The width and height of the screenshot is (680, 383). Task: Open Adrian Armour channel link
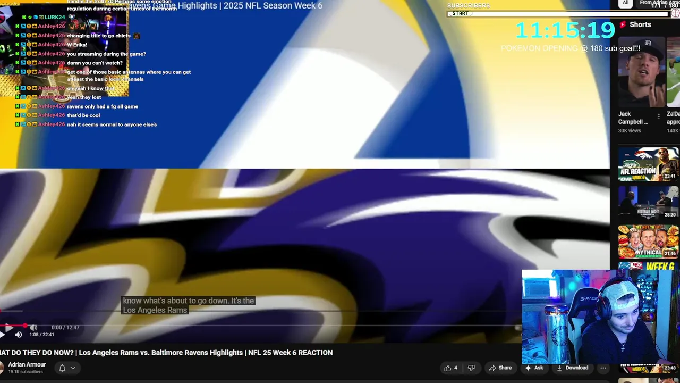pos(27,364)
